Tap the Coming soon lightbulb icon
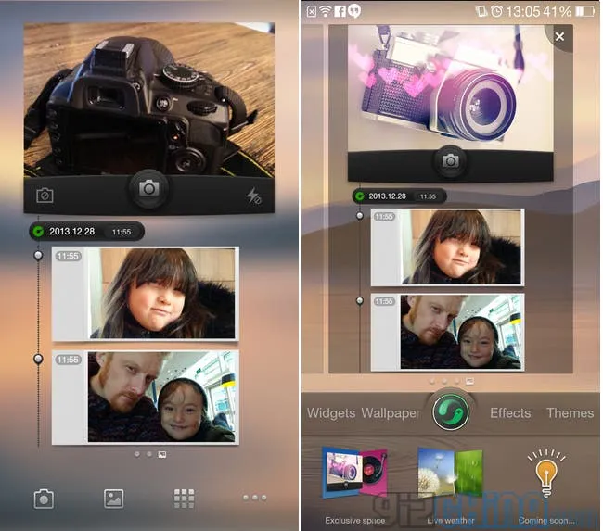The image size is (603, 531). [x=546, y=473]
